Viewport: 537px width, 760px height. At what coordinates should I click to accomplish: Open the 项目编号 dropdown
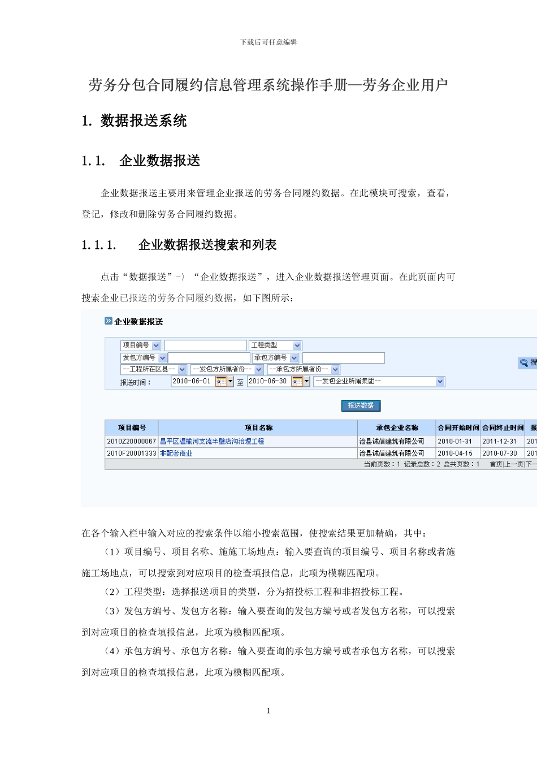(141, 346)
